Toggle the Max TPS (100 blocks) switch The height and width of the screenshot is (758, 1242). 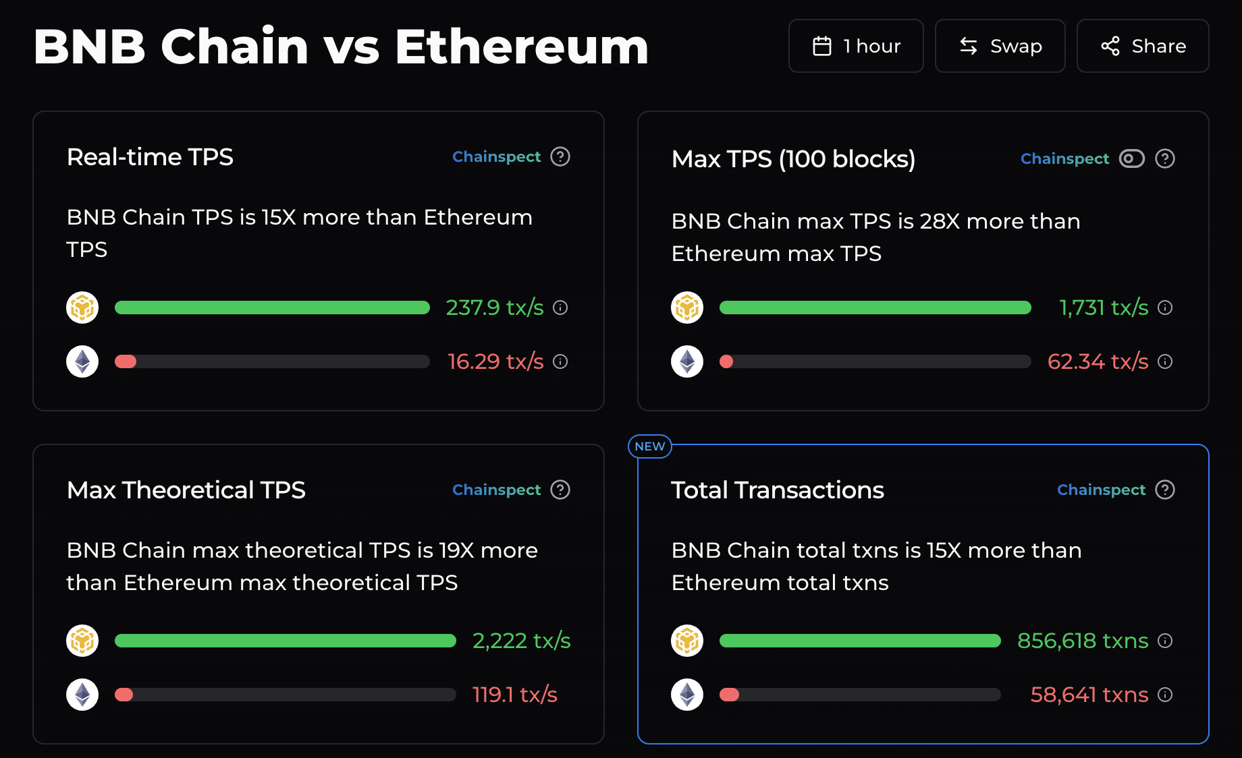click(x=1132, y=158)
